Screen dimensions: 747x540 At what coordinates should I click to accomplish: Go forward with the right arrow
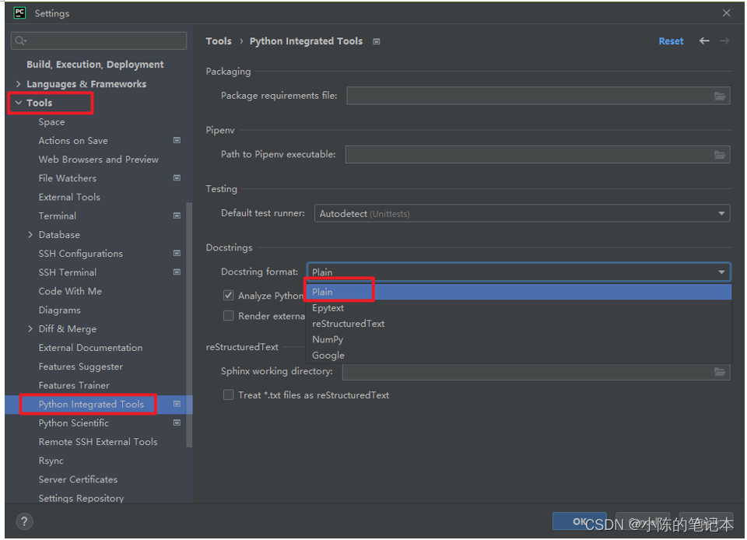pos(724,41)
